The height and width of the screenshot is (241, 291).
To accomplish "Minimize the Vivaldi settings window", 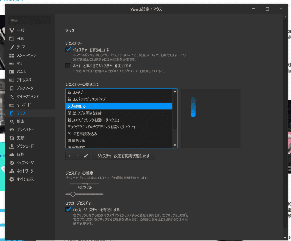I will (253, 9).
